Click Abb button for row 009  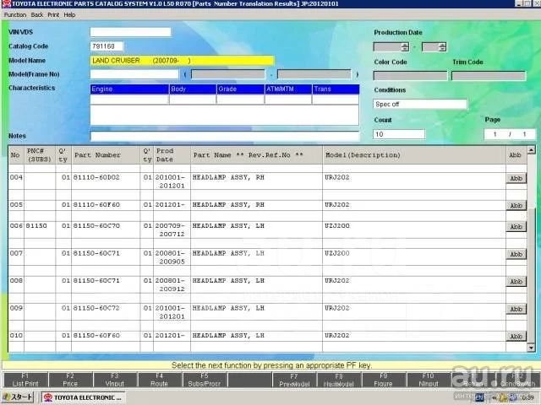[516, 309]
